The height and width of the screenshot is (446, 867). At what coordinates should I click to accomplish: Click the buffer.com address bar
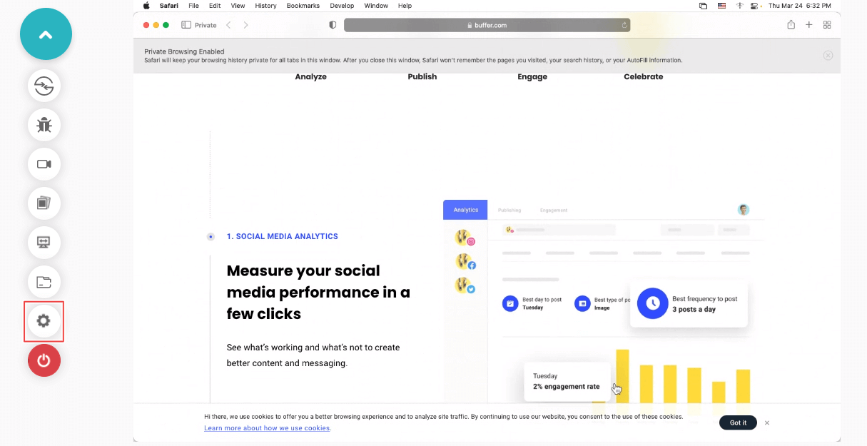coord(487,25)
